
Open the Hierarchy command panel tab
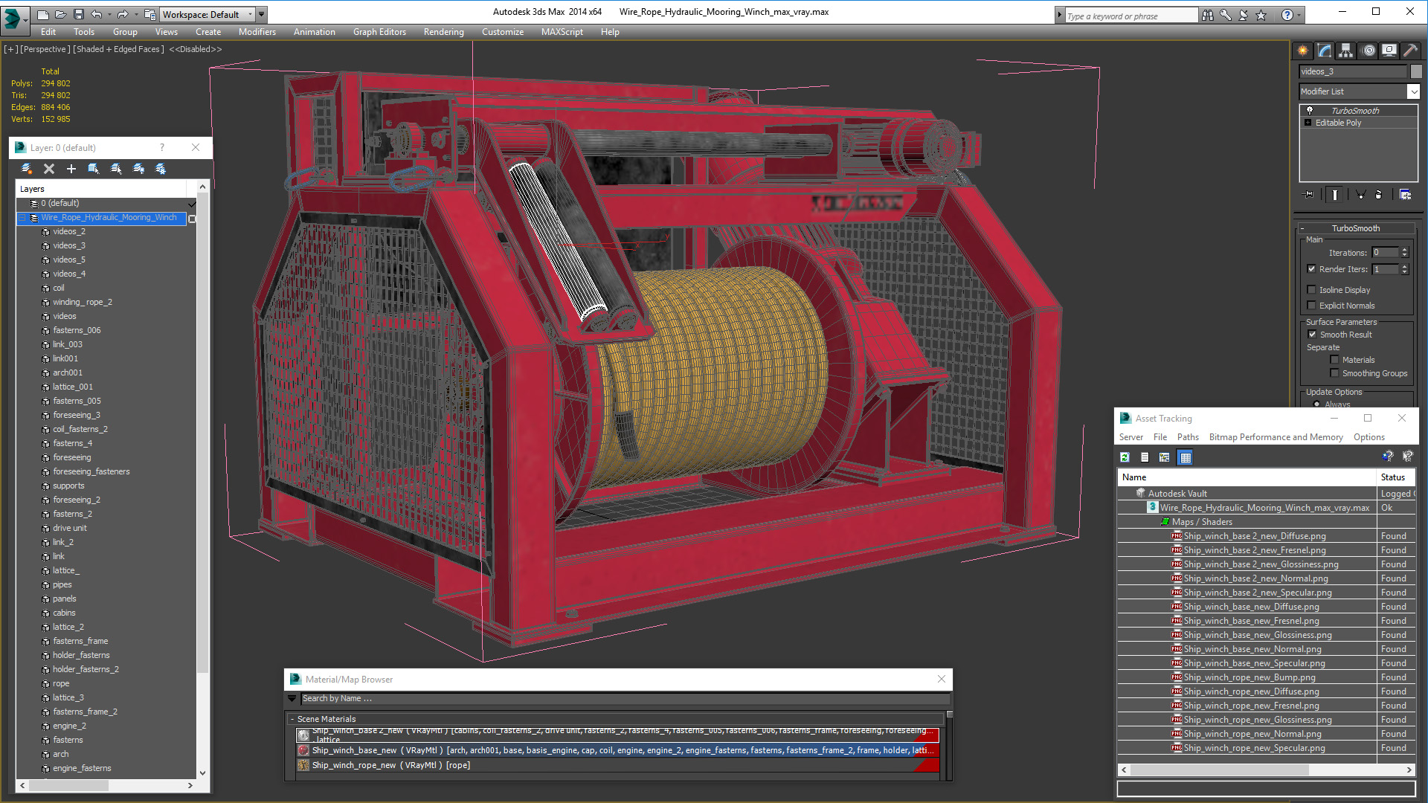pyautogui.click(x=1345, y=51)
